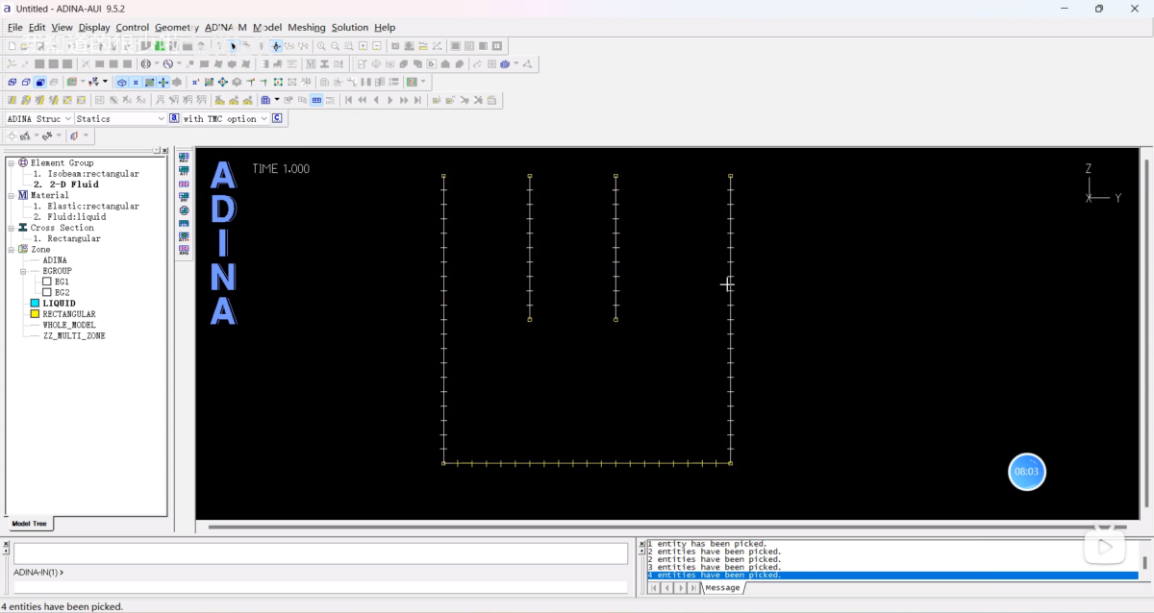Open the File menu

tap(14, 27)
